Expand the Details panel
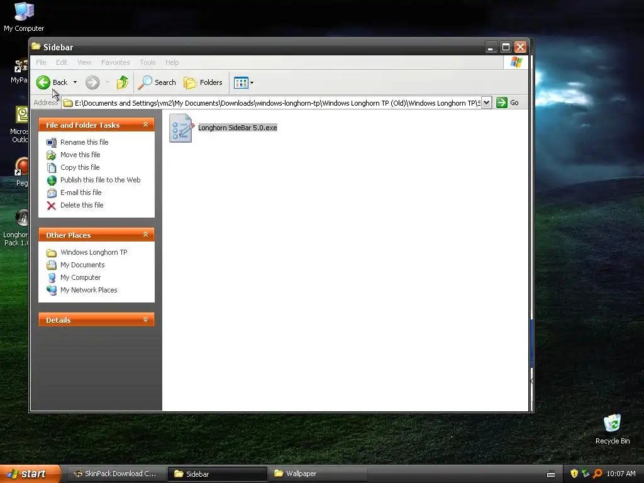Screen dimensions: 644x483 (145, 319)
